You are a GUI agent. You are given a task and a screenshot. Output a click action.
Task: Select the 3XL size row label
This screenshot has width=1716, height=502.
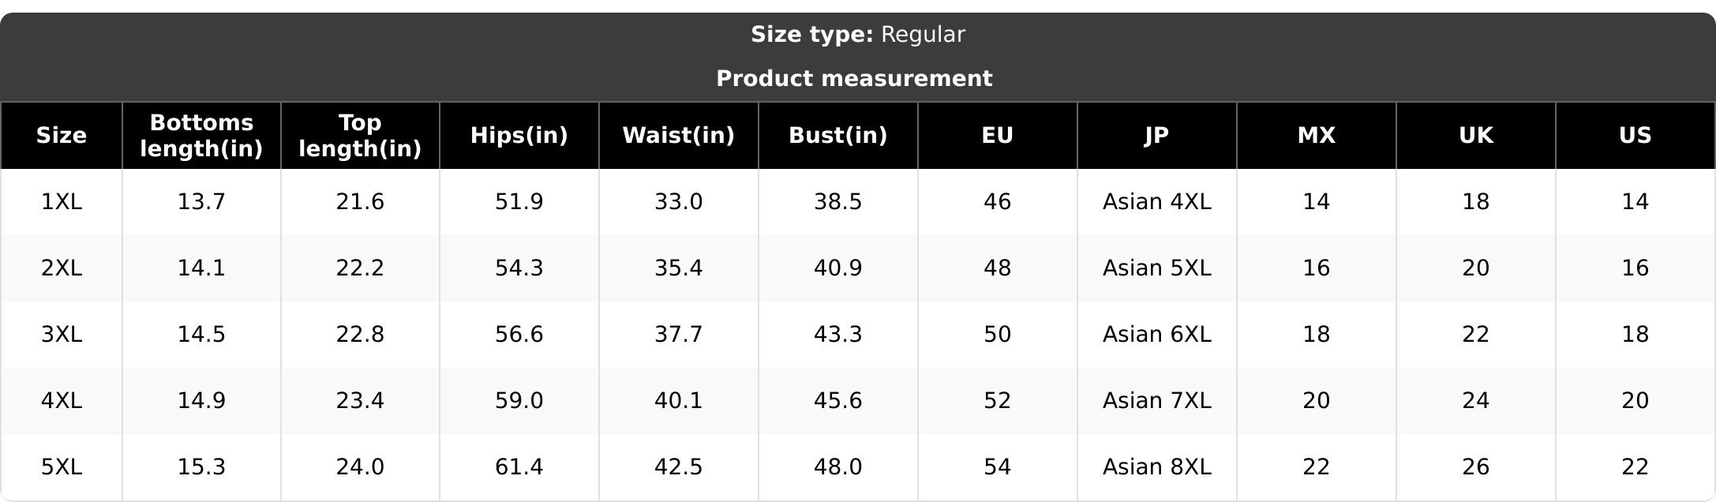pyautogui.click(x=62, y=335)
